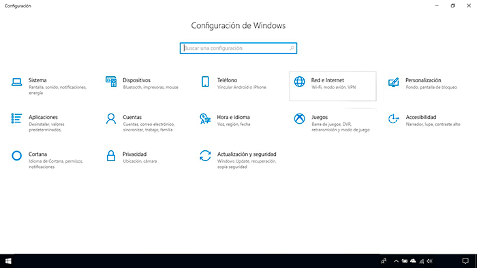Focus the 'Buscar una configuración' search field

point(238,48)
